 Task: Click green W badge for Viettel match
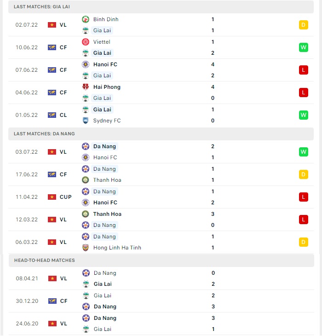[x=304, y=47]
